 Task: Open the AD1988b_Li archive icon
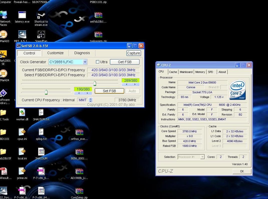click(79, 171)
